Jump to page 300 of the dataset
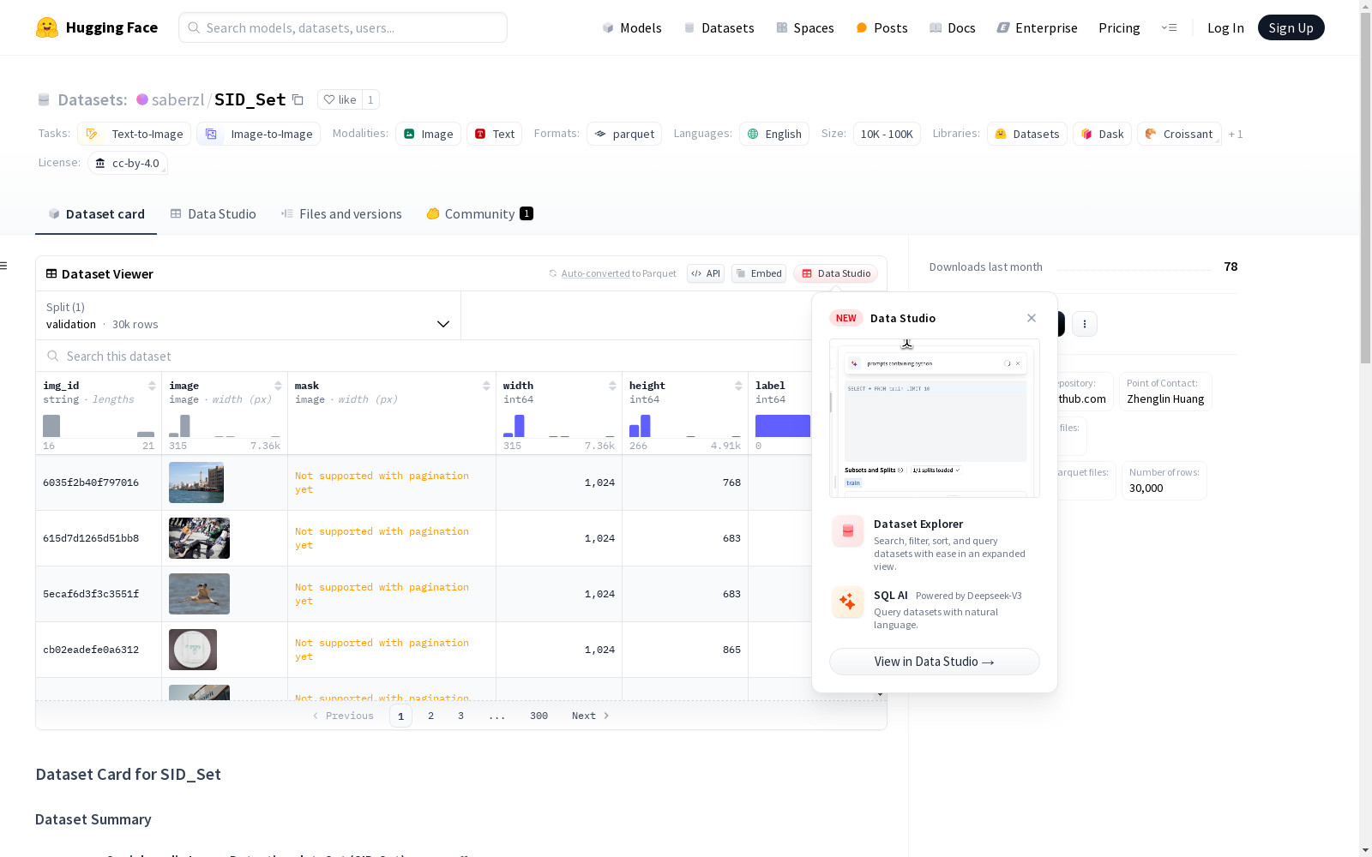Screen dimensions: 1372x857 [539, 716]
